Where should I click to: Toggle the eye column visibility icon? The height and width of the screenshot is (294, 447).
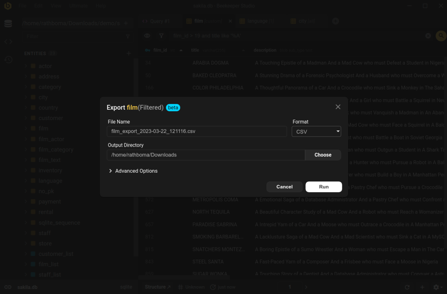pos(147,36)
